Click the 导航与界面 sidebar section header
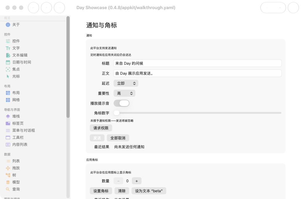The height and width of the screenshot is (199, 301). [12, 110]
